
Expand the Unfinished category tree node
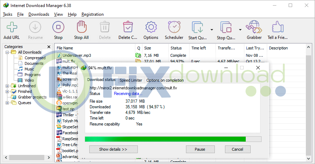7,86
